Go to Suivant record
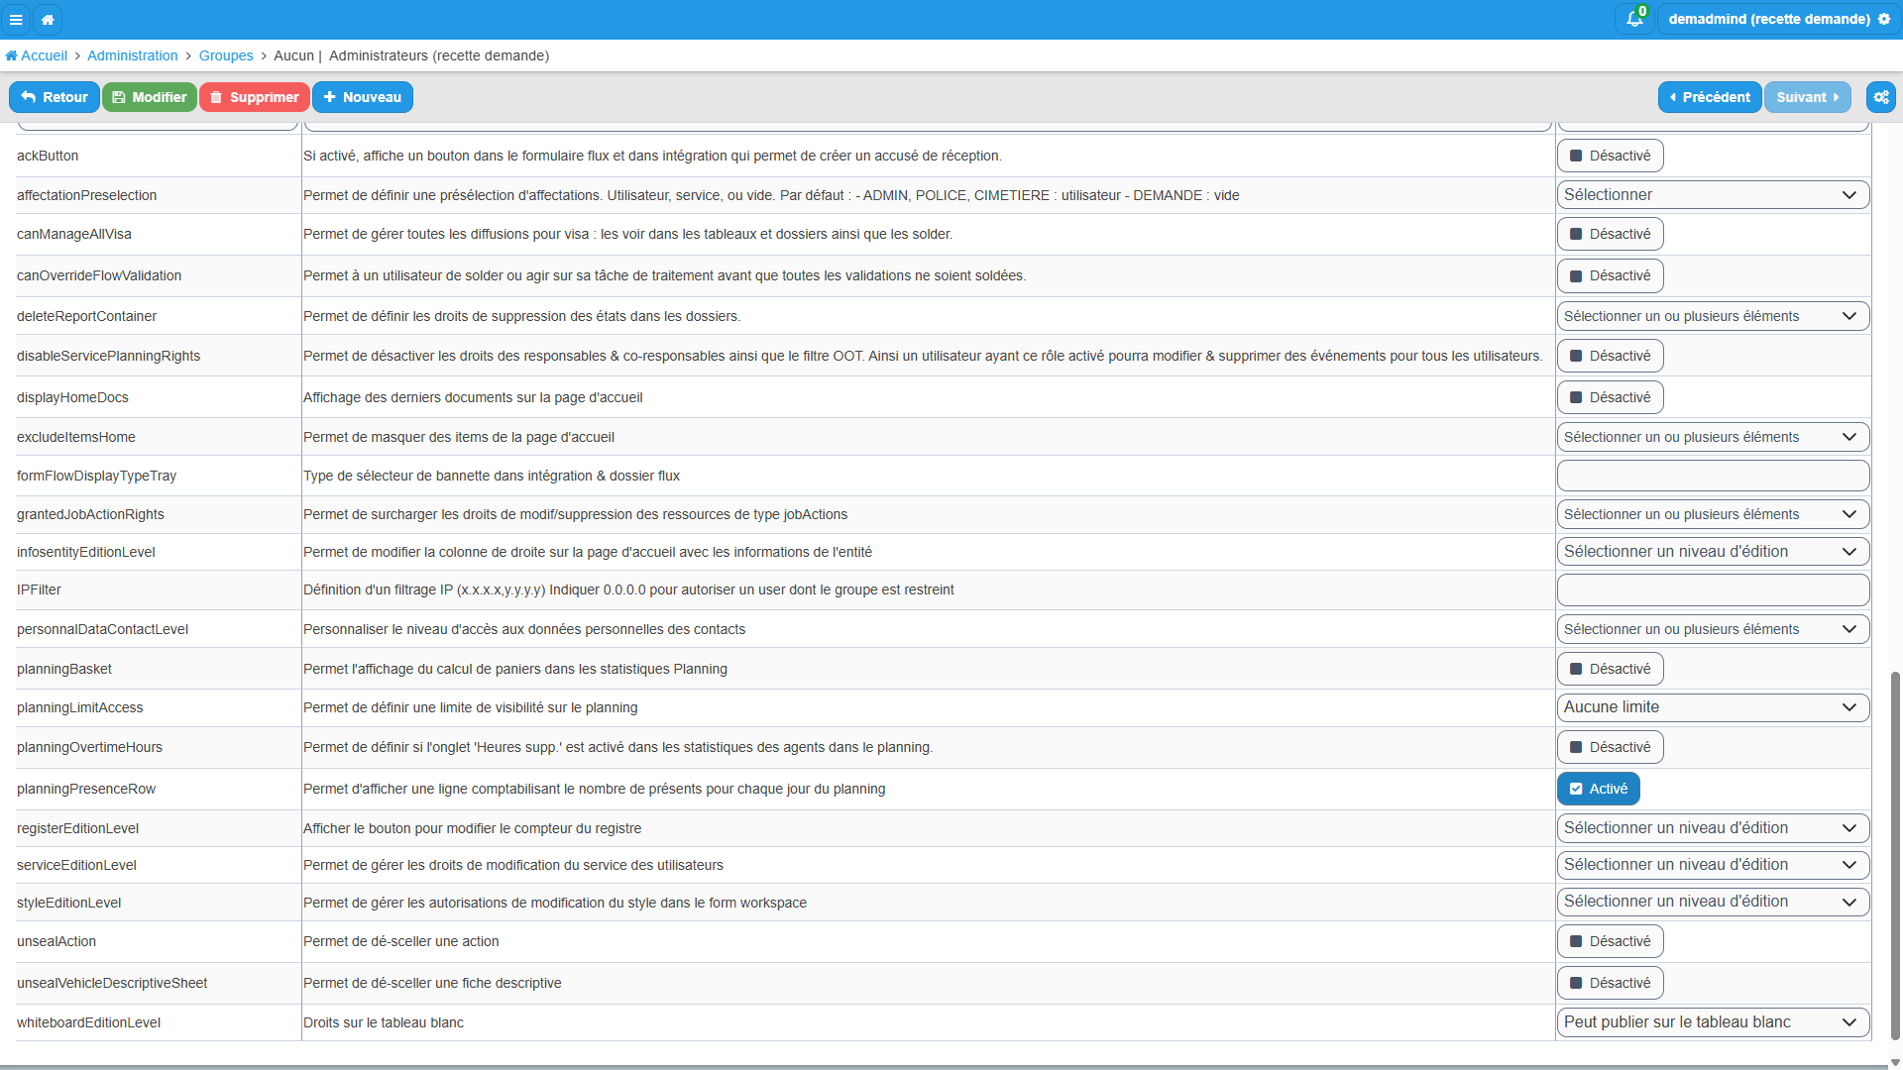The height and width of the screenshot is (1070, 1903). 1808,97
